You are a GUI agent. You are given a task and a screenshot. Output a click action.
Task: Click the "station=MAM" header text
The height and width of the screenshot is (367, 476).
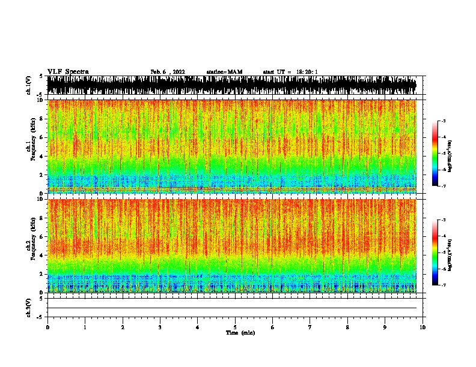pos(224,72)
